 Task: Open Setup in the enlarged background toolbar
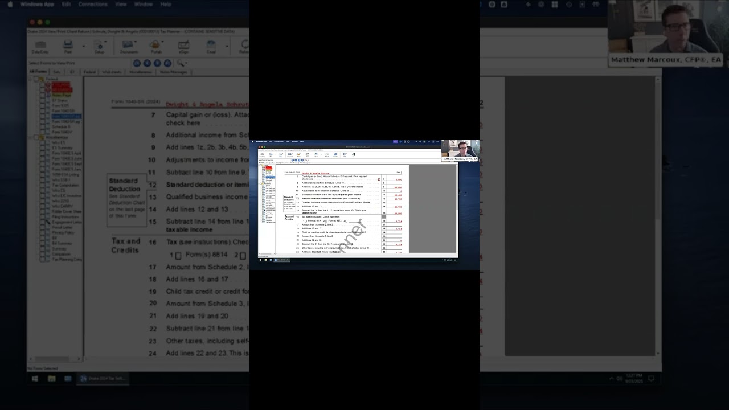pos(99,47)
